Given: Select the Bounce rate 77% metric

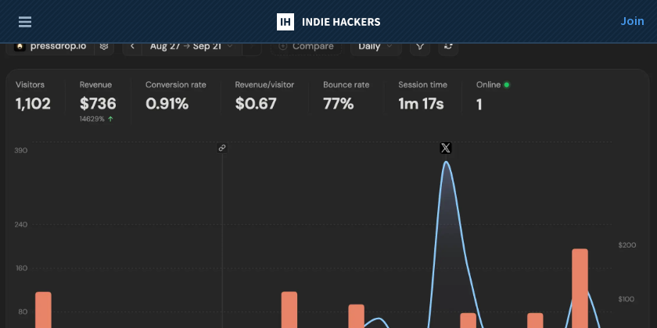Looking at the screenshot, I should (346, 97).
